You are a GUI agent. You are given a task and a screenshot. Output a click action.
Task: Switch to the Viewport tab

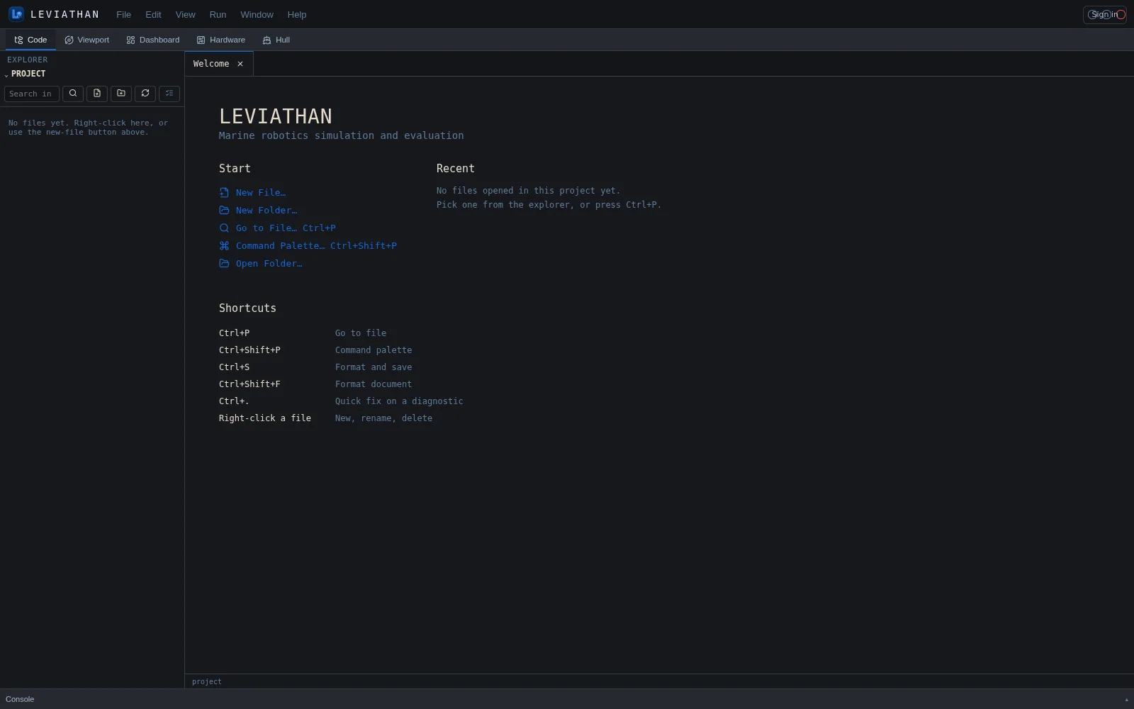tap(87, 40)
